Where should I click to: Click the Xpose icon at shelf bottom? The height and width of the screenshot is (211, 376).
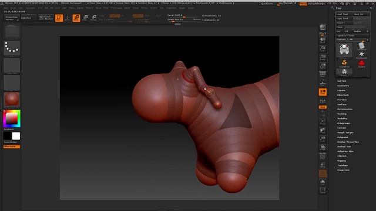pyautogui.click(x=323, y=190)
